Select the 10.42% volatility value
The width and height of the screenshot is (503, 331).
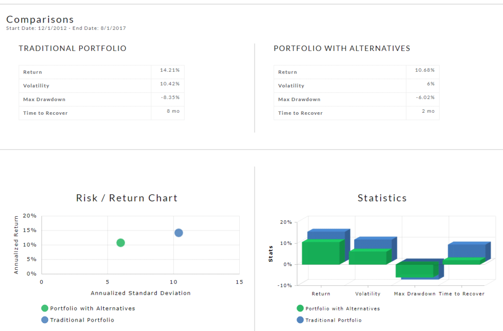pos(169,84)
